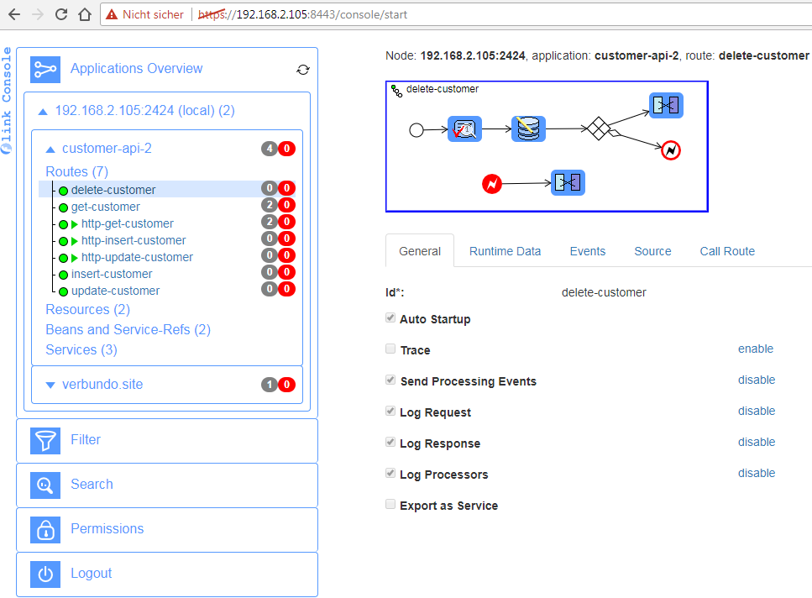Select the database node in route diagram
The height and width of the screenshot is (598, 812).
[528, 129]
